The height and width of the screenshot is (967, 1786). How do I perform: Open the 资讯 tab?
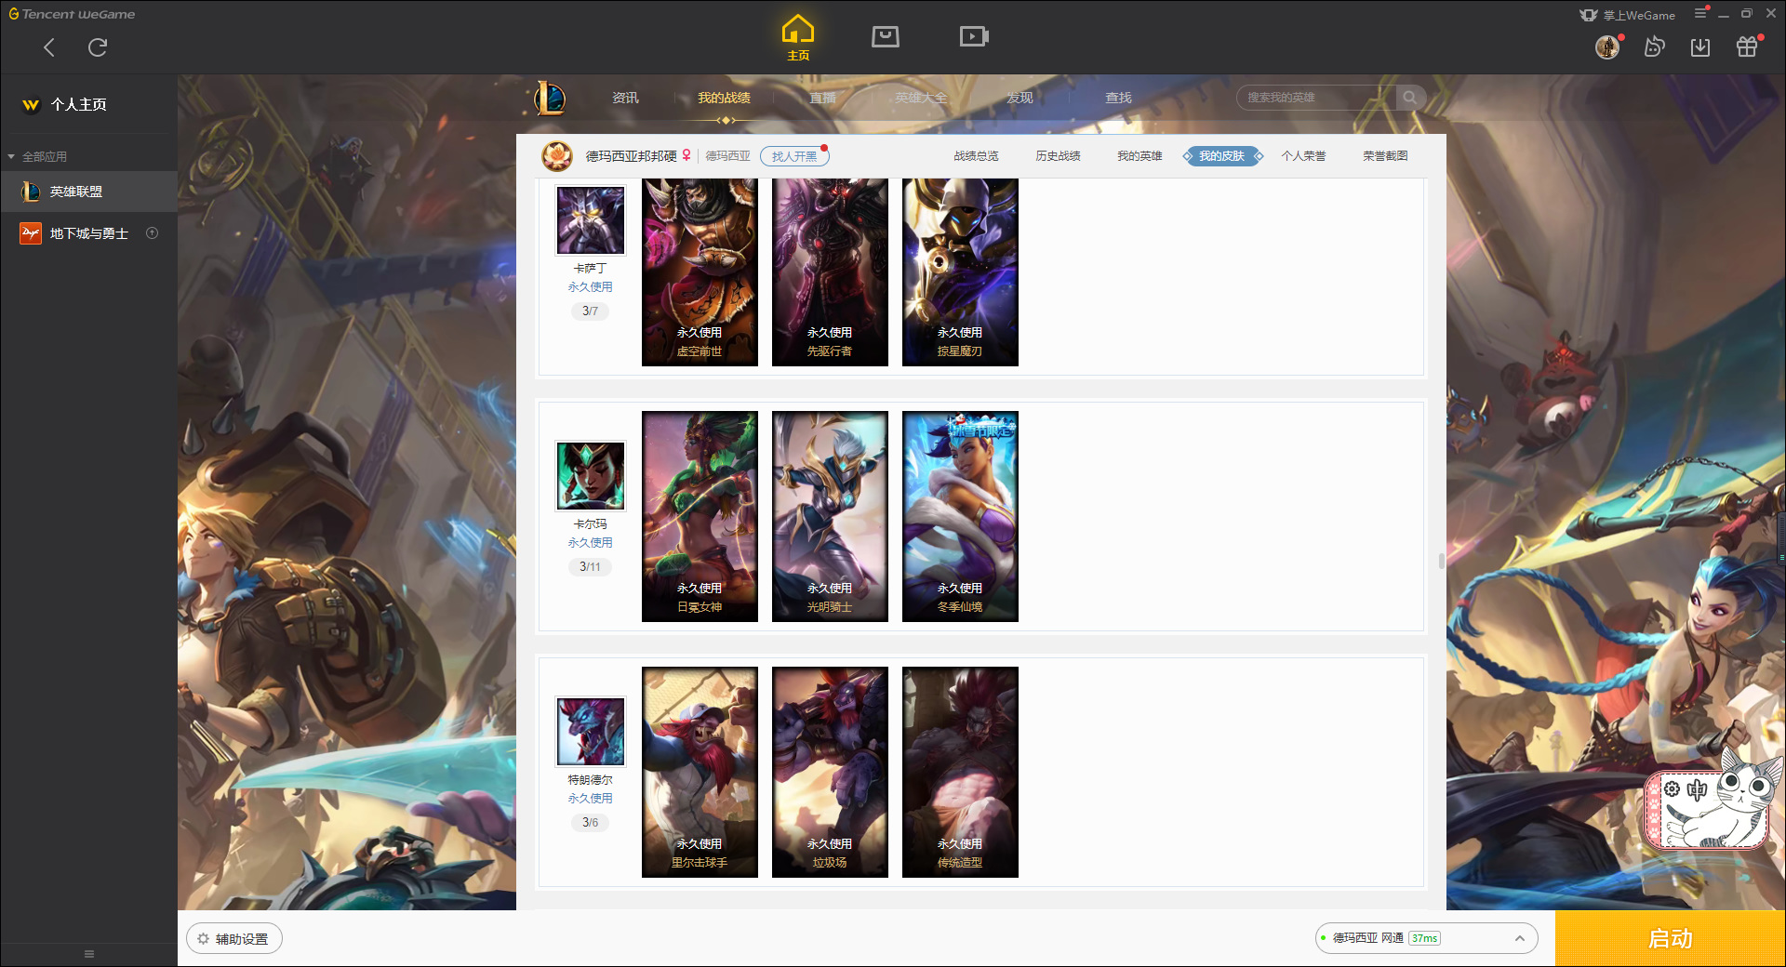pyautogui.click(x=625, y=98)
